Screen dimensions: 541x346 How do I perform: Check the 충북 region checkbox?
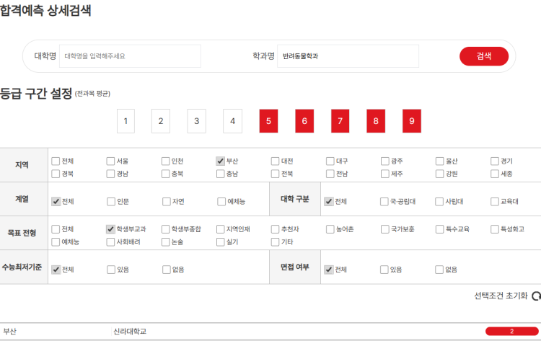pos(166,174)
